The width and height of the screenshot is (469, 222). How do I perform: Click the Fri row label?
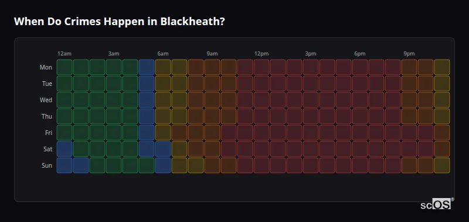[49, 133]
